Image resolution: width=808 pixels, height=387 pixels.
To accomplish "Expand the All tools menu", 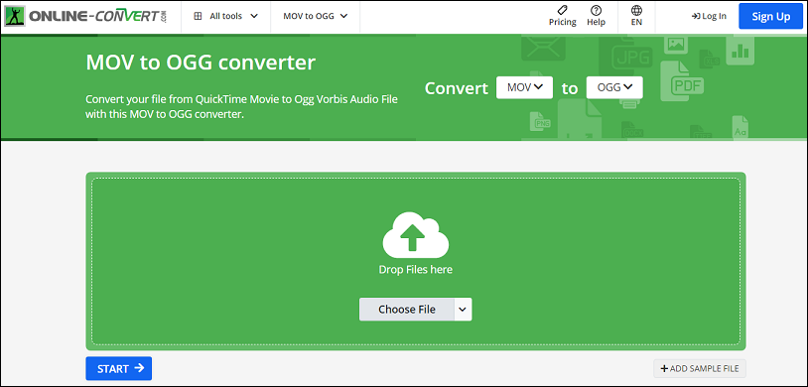I will [225, 16].
